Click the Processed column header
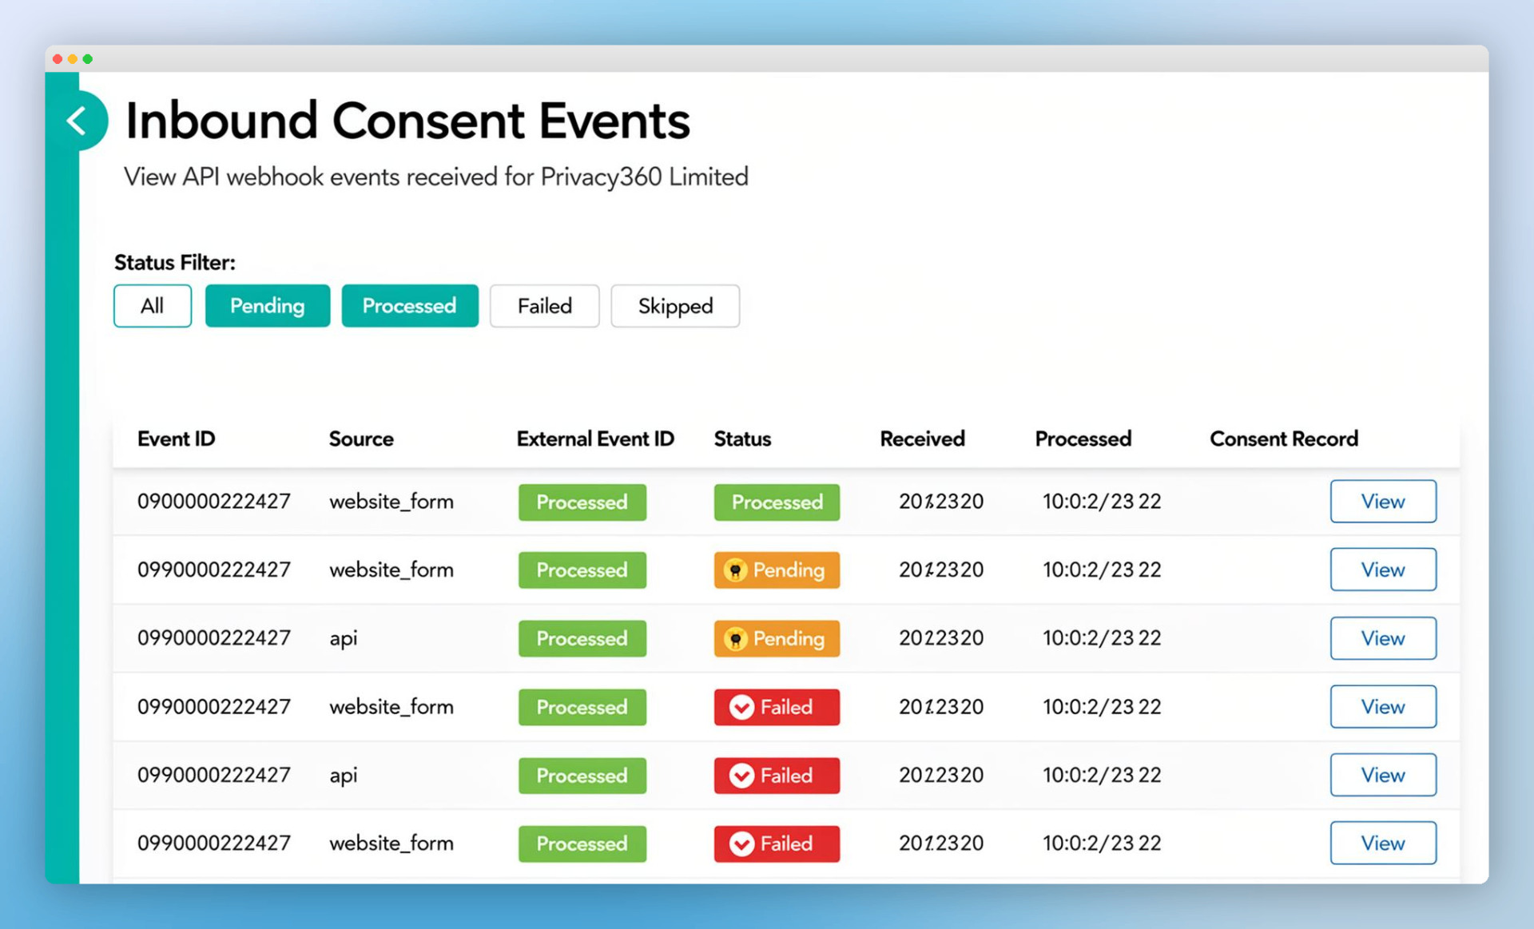Viewport: 1534px width, 929px height. coord(1083,439)
